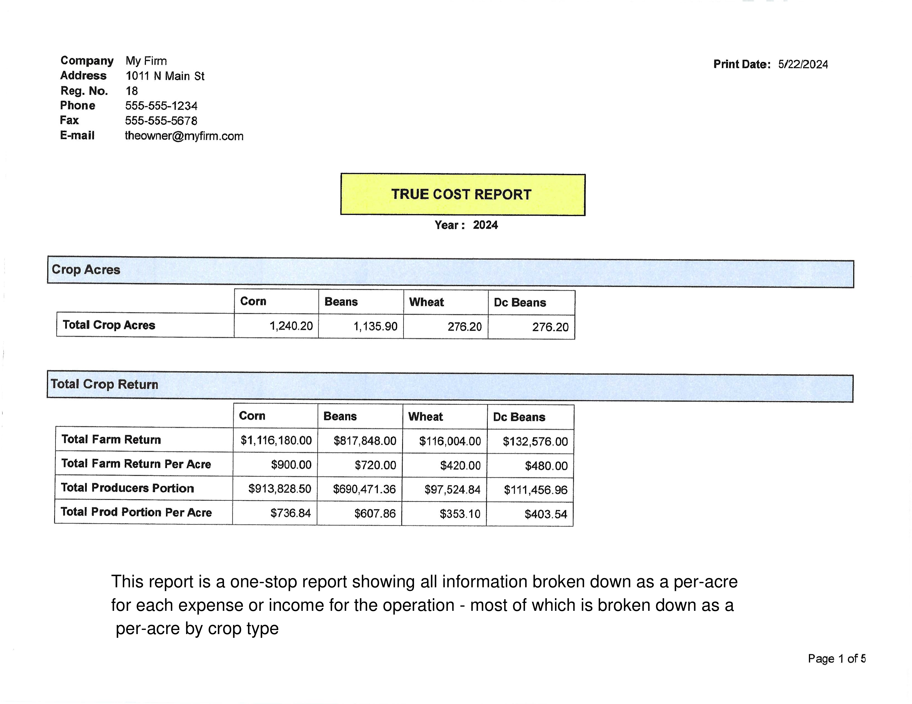Select the Wheat header in Total Crop Return
This screenshot has height=704, width=912.
tap(425, 416)
